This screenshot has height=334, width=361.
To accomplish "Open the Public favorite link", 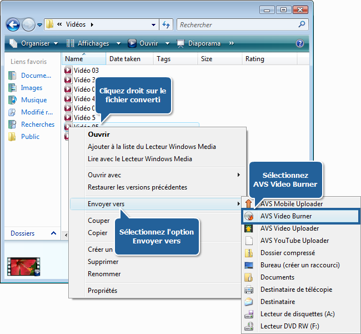I will [x=30, y=137].
